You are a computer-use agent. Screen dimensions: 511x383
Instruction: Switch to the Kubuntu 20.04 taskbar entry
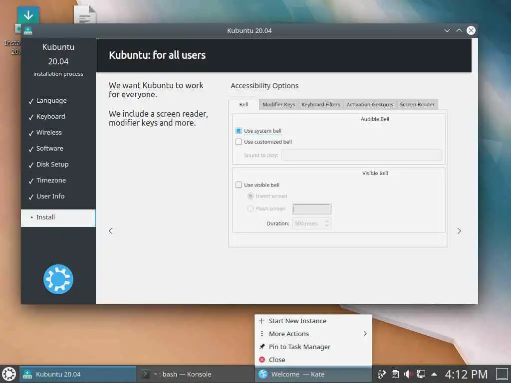click(x=77, y=374)
